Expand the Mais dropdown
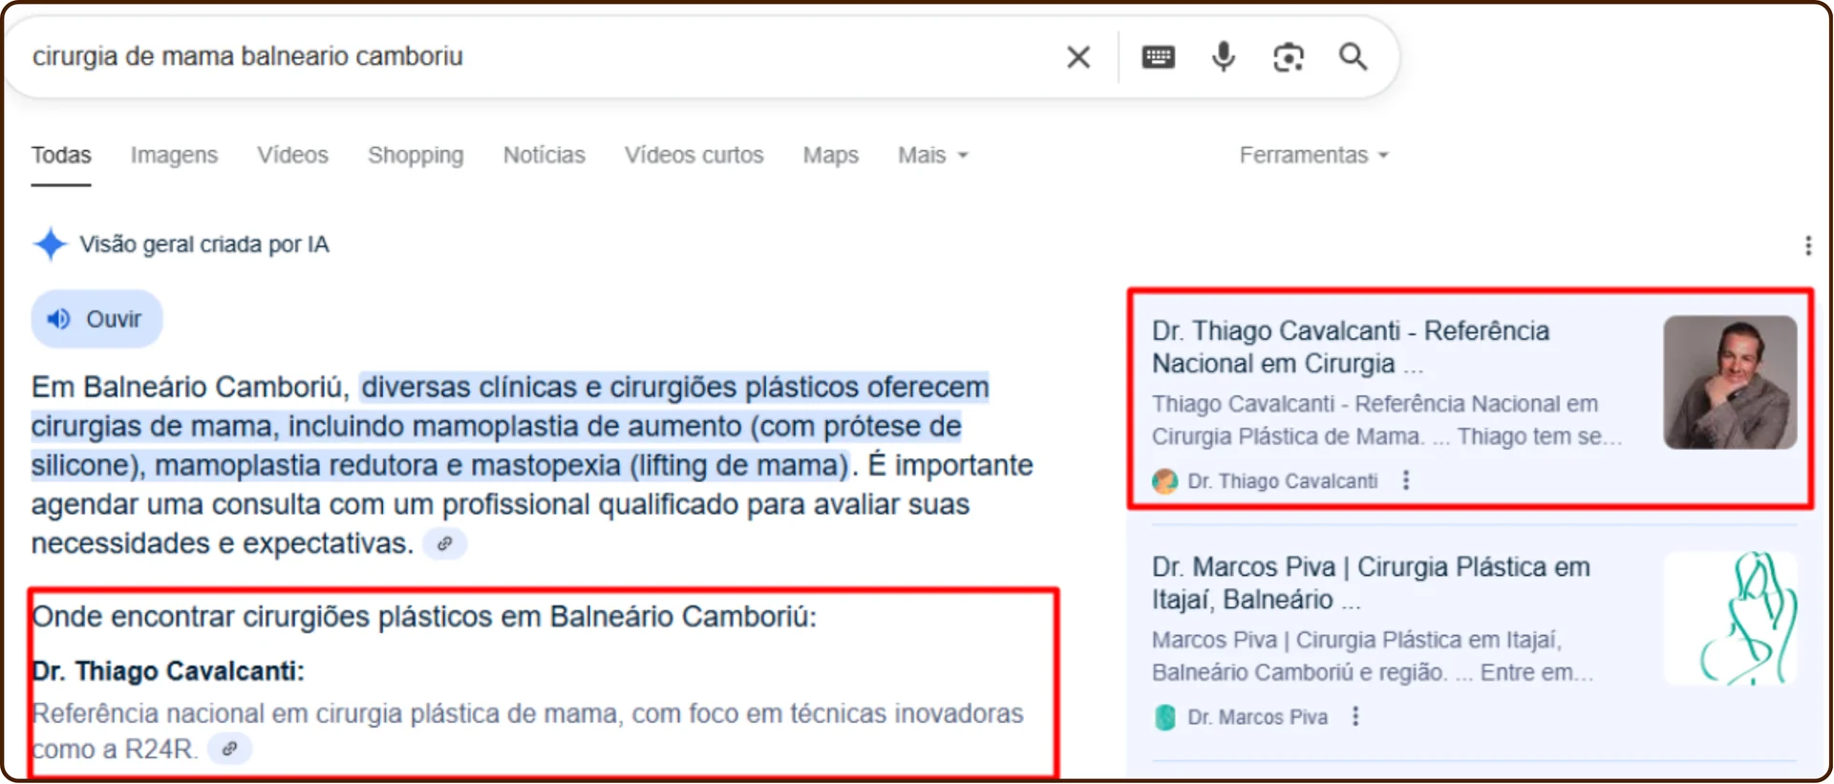Viewport: 1834px width, 784px height. pyautogui.click(x=932, y=155)
